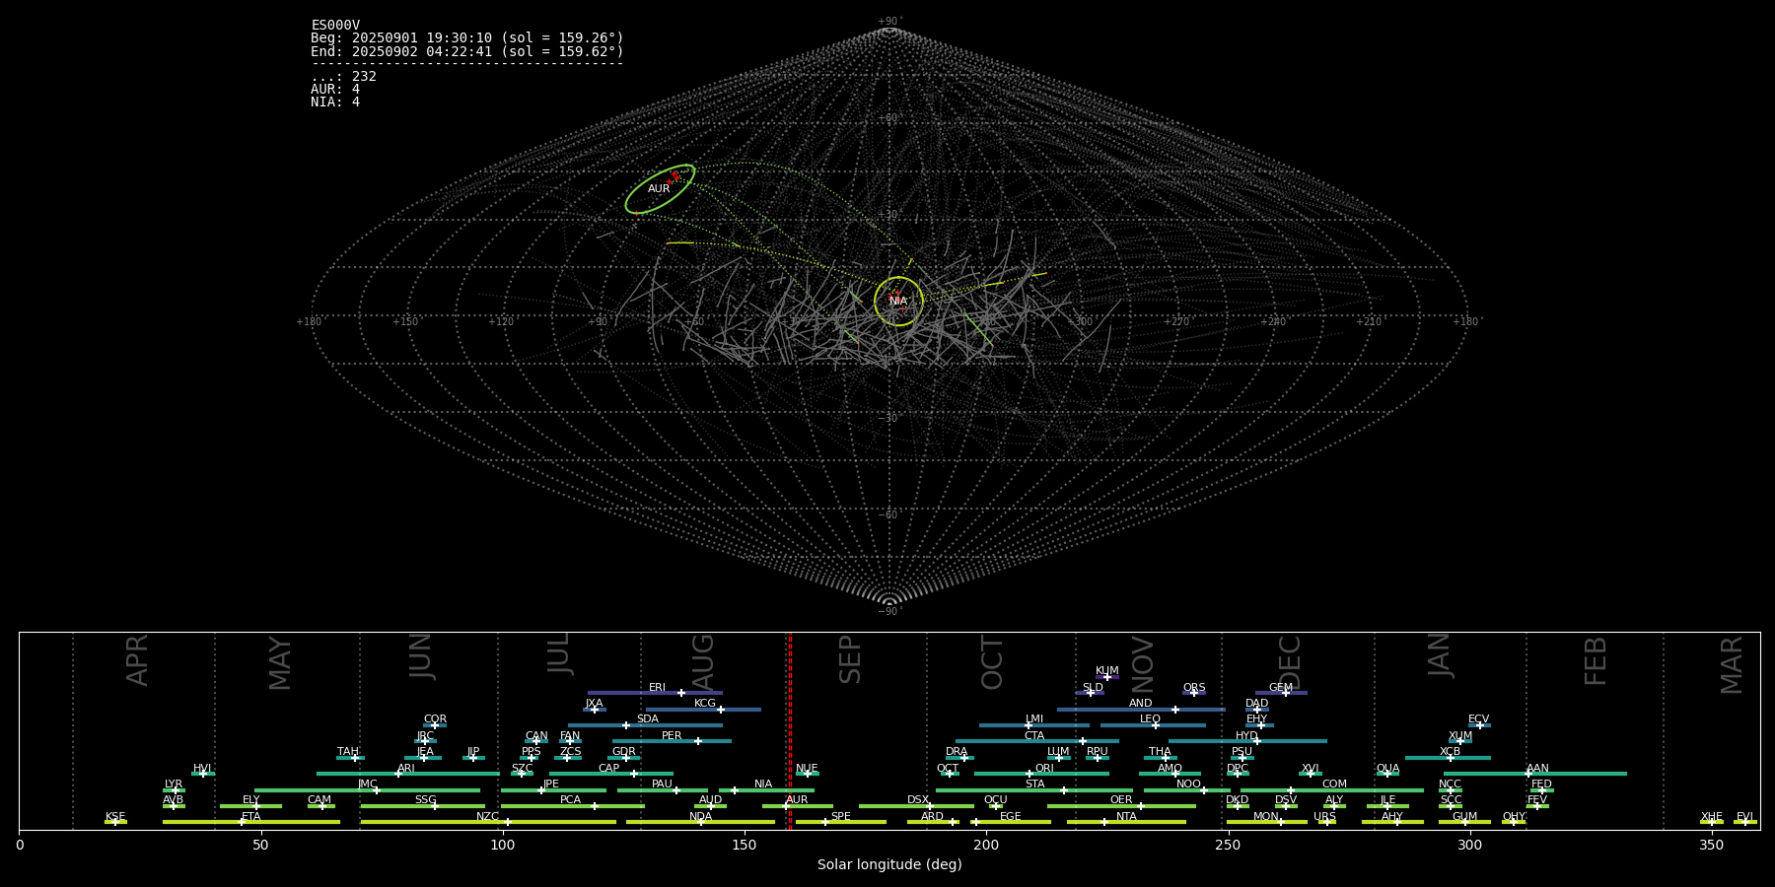Select the XCB shower bar label

click(x=1450, y=752)
